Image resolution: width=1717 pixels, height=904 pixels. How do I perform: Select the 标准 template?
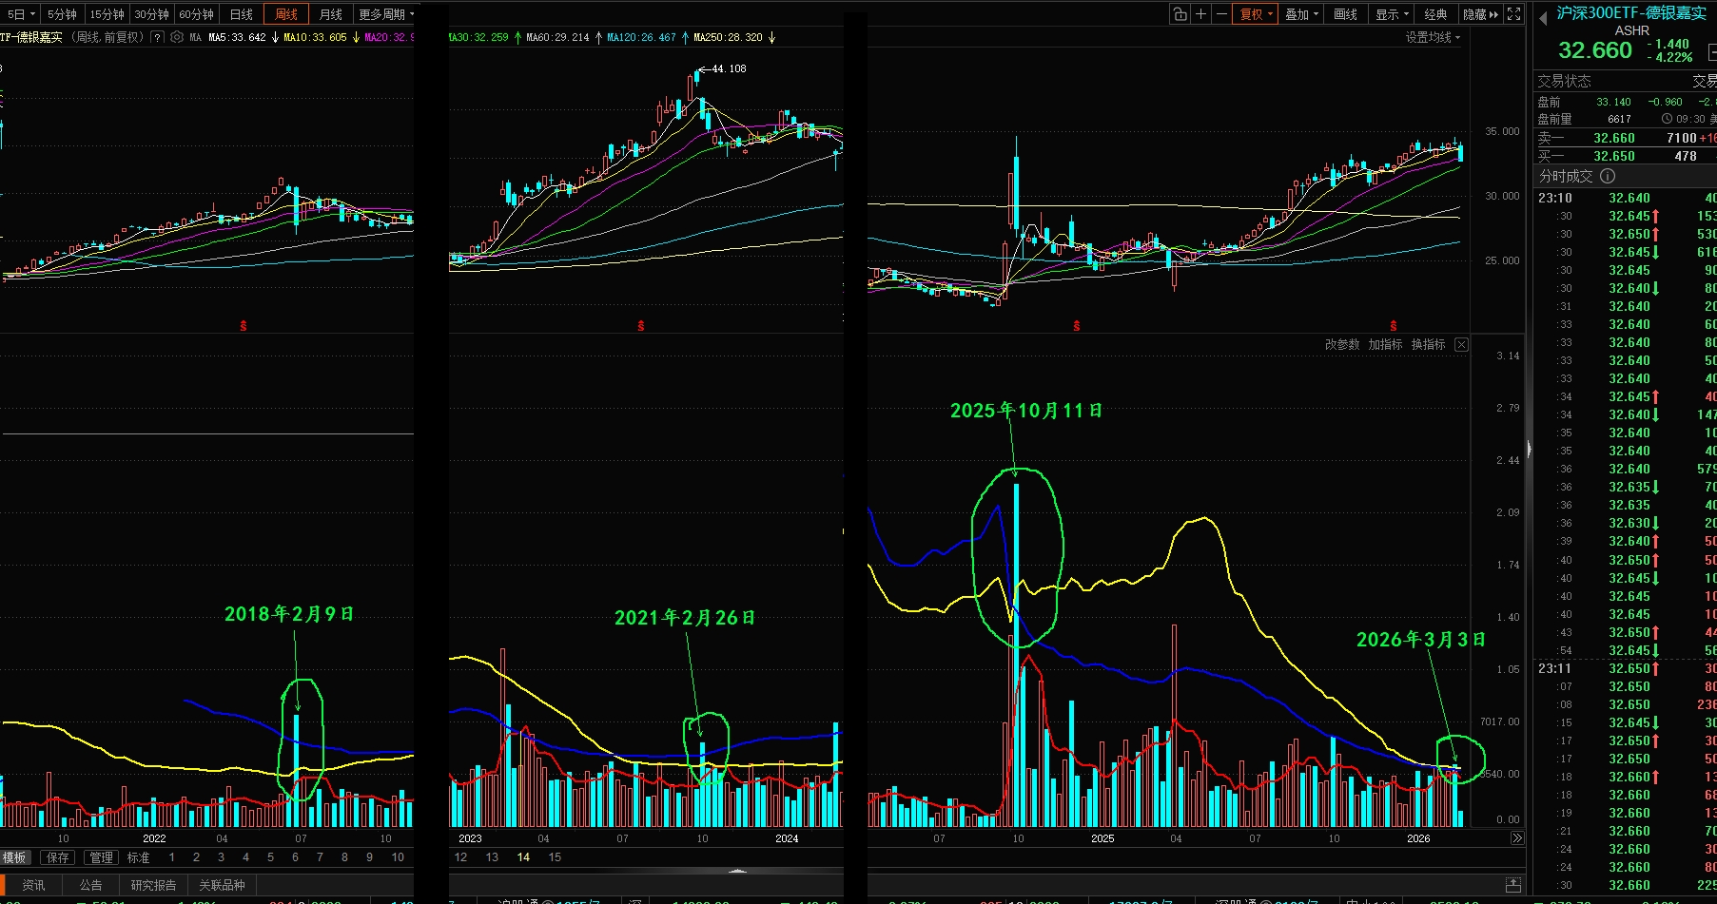[139, 857]
